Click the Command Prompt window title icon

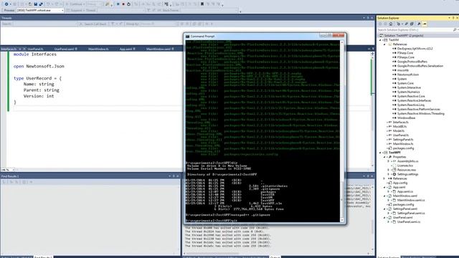click(188, 37)
